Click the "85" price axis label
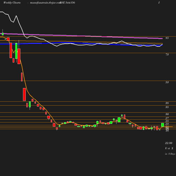The width and height of the screenshot is (176, 176). click(167, 38)
